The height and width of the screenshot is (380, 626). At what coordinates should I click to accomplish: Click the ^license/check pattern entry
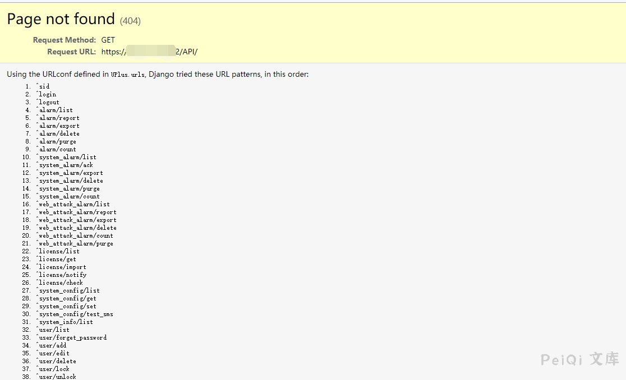tap(60, 282)
